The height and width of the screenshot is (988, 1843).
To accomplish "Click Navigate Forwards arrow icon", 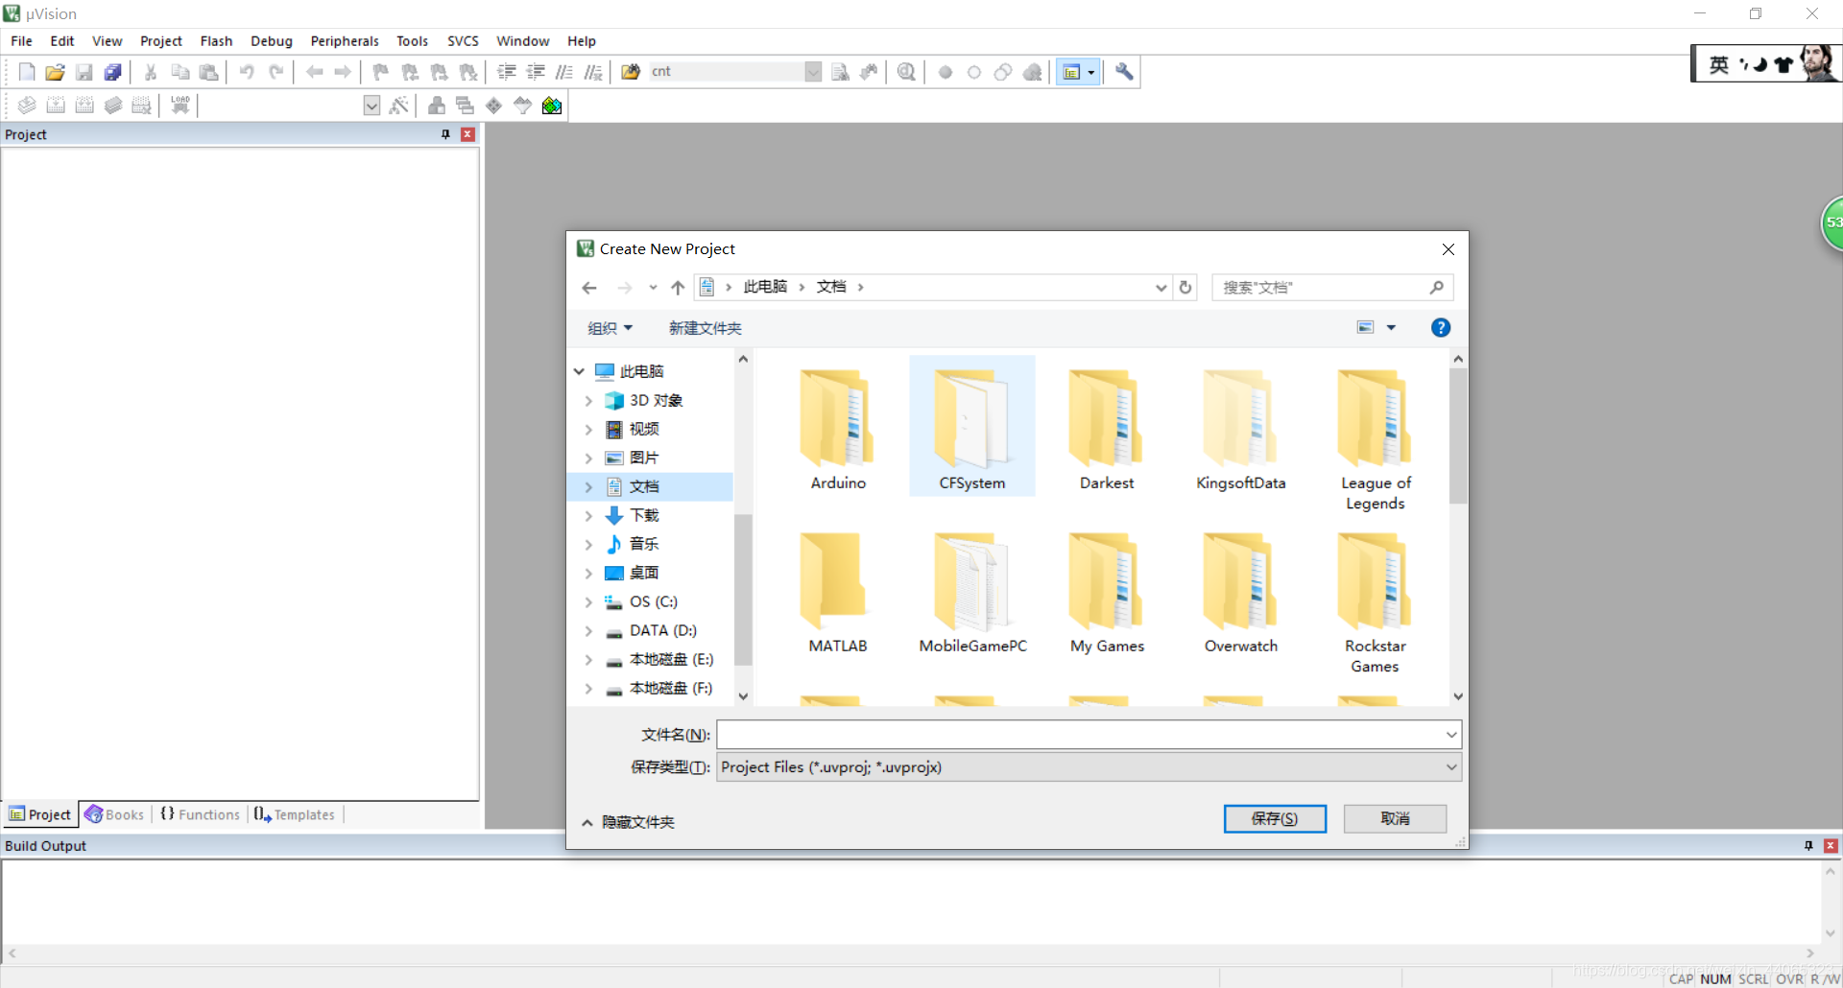I will [343, 72].
